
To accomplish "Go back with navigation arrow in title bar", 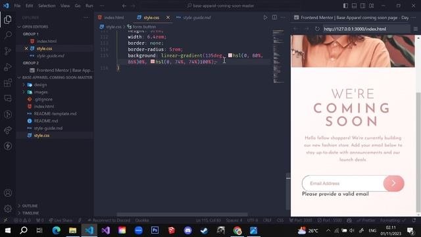I will coord(124,6).
